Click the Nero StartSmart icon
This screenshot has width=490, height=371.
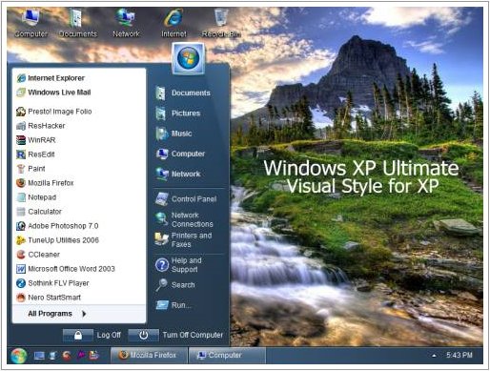coord(21,298)
